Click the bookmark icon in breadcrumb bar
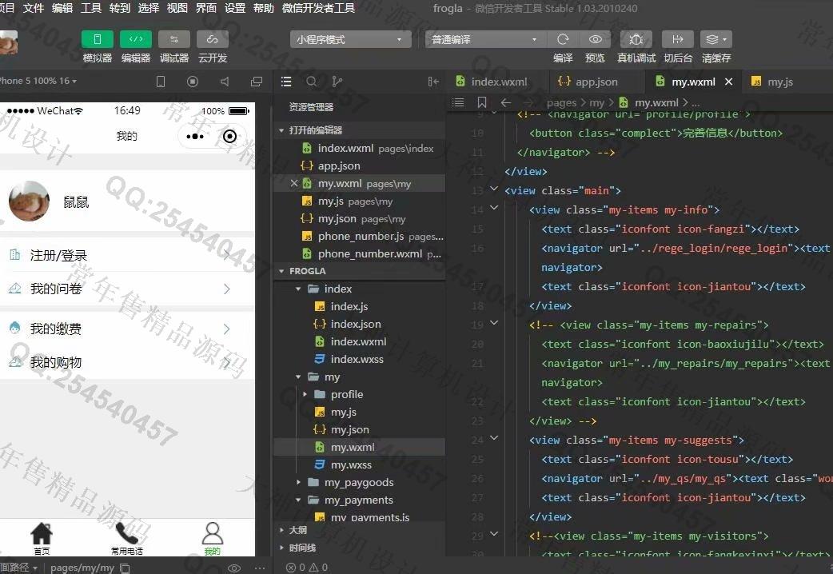The height and width of the screenshot is (574, 833). coord(482,102)
